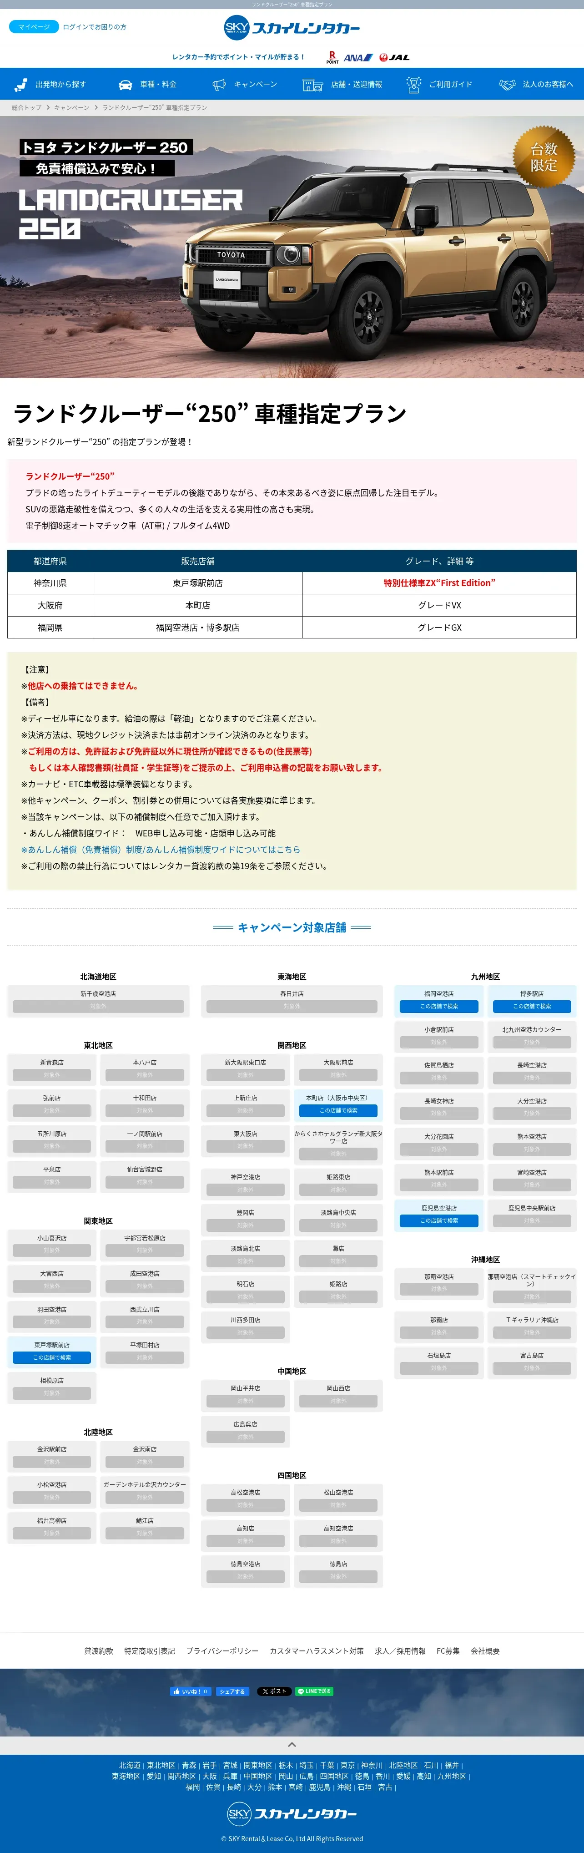Click the Sky Rent-a-Car logo in the footer
This screenshot has width=584, height=1853.
tap(292, 1813)
